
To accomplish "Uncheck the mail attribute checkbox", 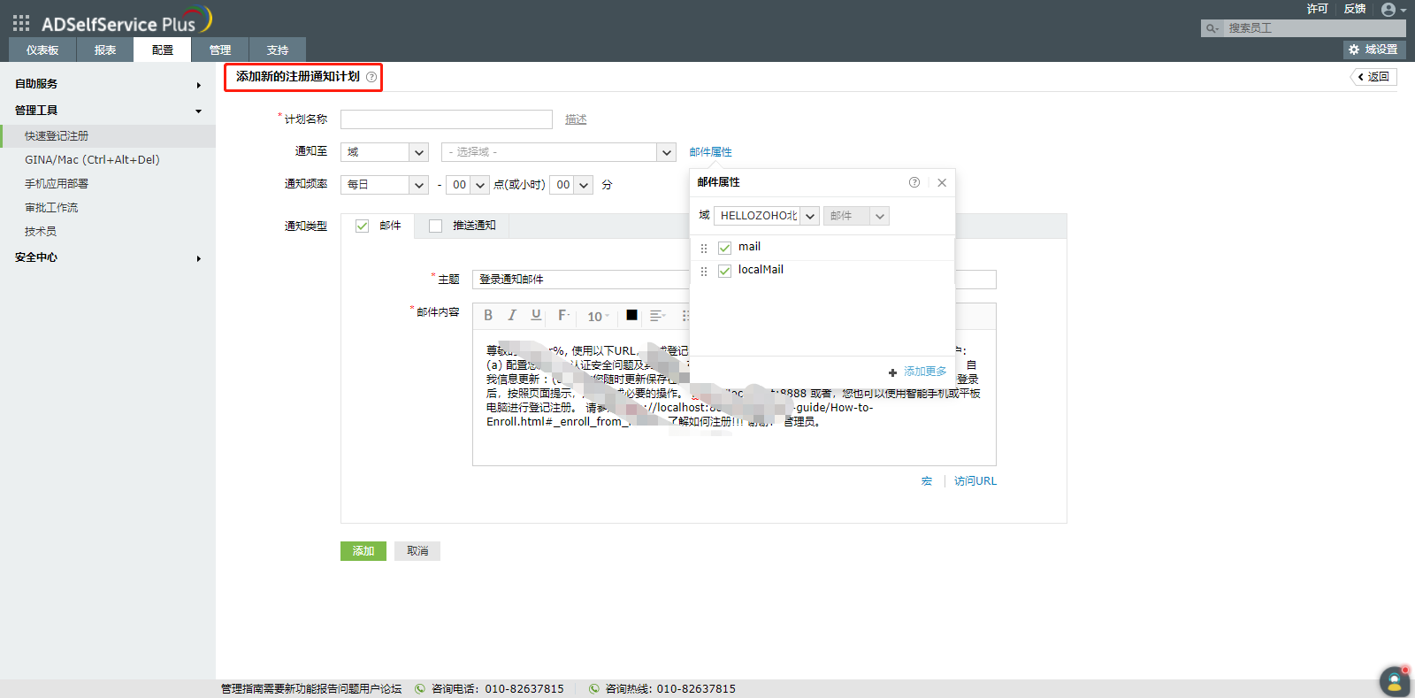I will (724, 248).
